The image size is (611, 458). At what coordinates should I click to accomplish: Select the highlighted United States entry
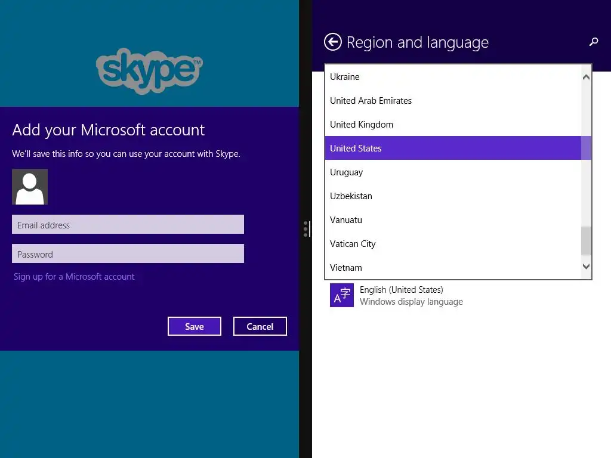453,148
